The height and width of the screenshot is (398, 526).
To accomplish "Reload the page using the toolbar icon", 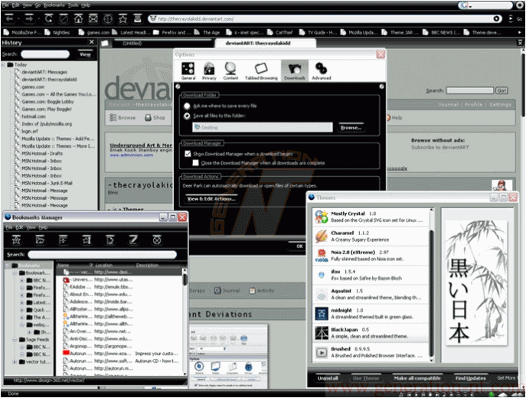I will coord(49,18).
